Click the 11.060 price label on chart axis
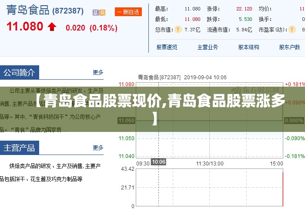 127,121
